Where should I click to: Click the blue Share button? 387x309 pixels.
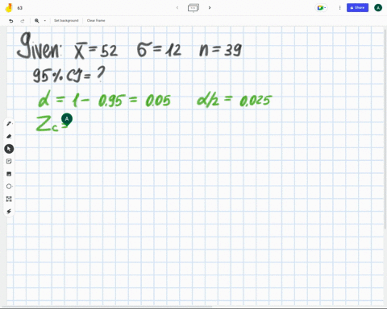click(357, 8)
